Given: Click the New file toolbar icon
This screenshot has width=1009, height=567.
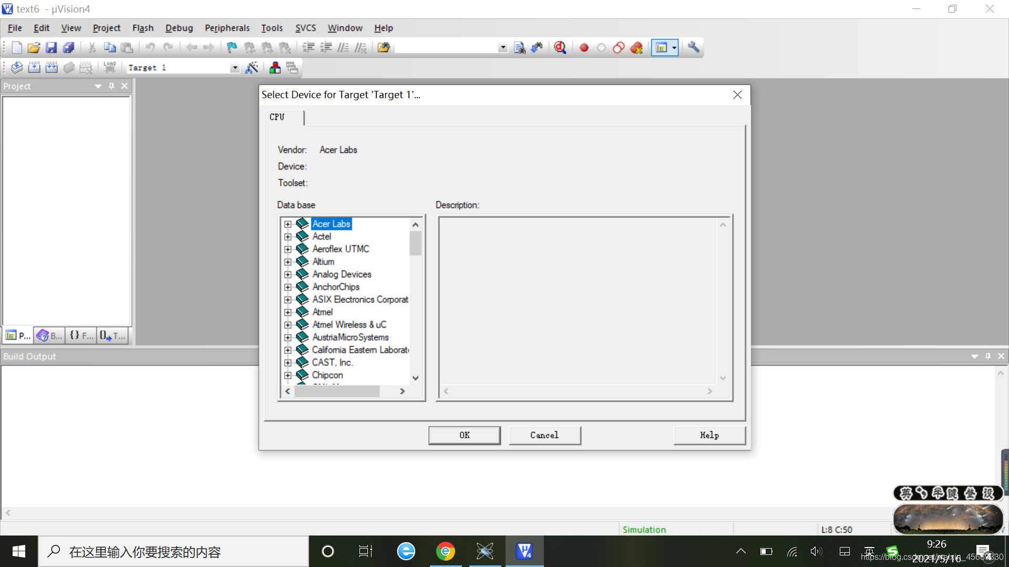Looking at the screenshot, I should coord(16,48).
